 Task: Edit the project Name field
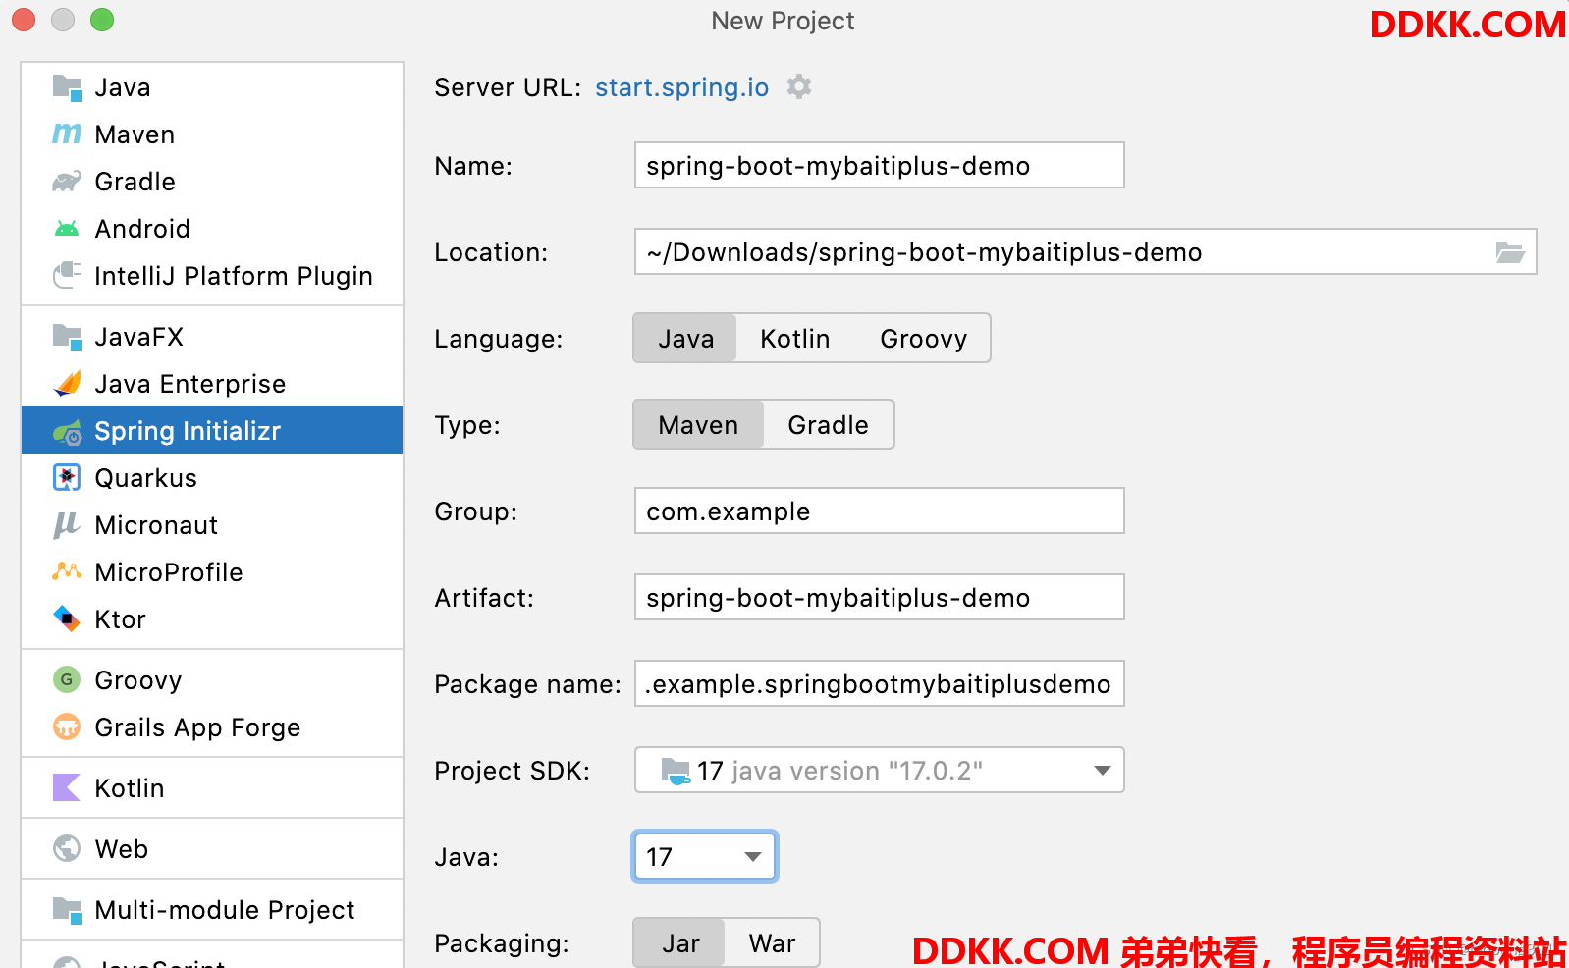879,166
